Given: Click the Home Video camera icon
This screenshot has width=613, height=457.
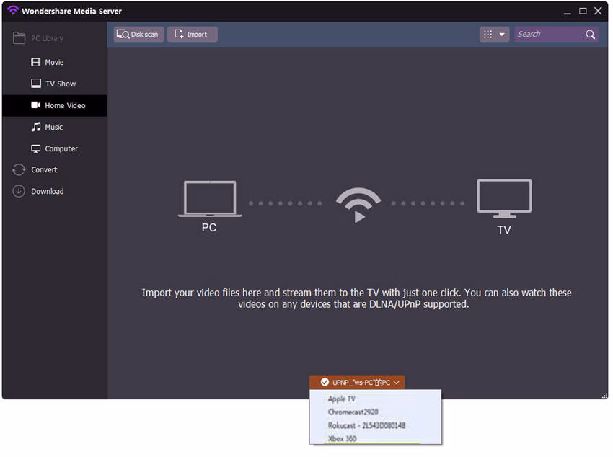Looking at the screenshot, I should pos(36,105).
